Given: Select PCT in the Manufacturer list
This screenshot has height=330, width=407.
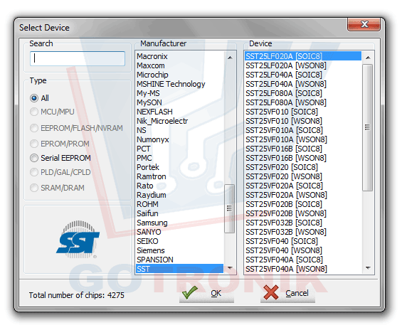Looking at the screenshot, I should pos(179,149).
